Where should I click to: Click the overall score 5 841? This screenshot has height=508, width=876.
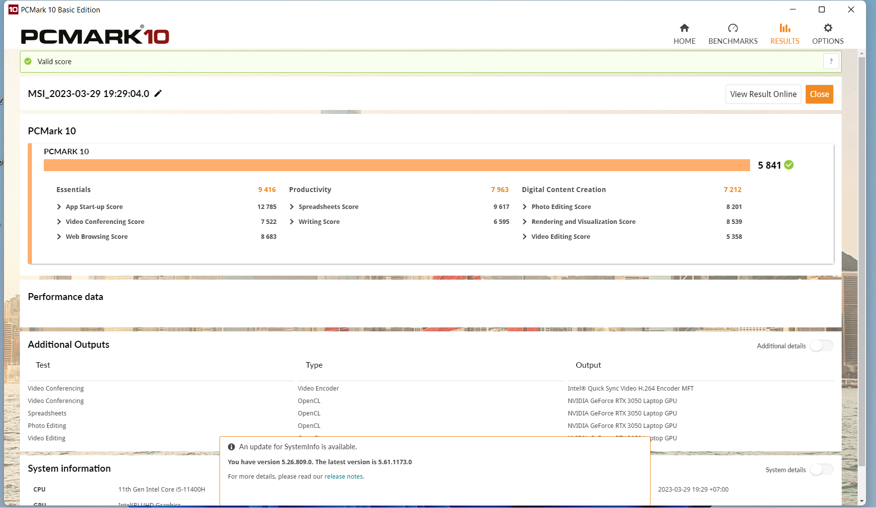(x=769, y=165)
